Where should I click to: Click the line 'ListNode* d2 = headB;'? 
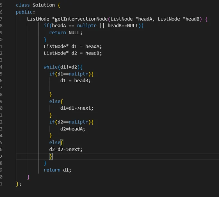73,53
